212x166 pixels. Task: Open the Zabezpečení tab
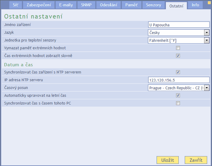[x=37, y=5]
